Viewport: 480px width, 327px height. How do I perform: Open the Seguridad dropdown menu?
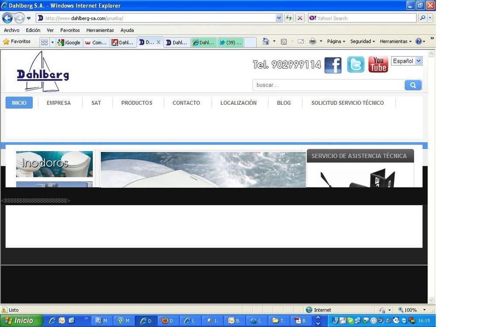(x=363, y=41)
